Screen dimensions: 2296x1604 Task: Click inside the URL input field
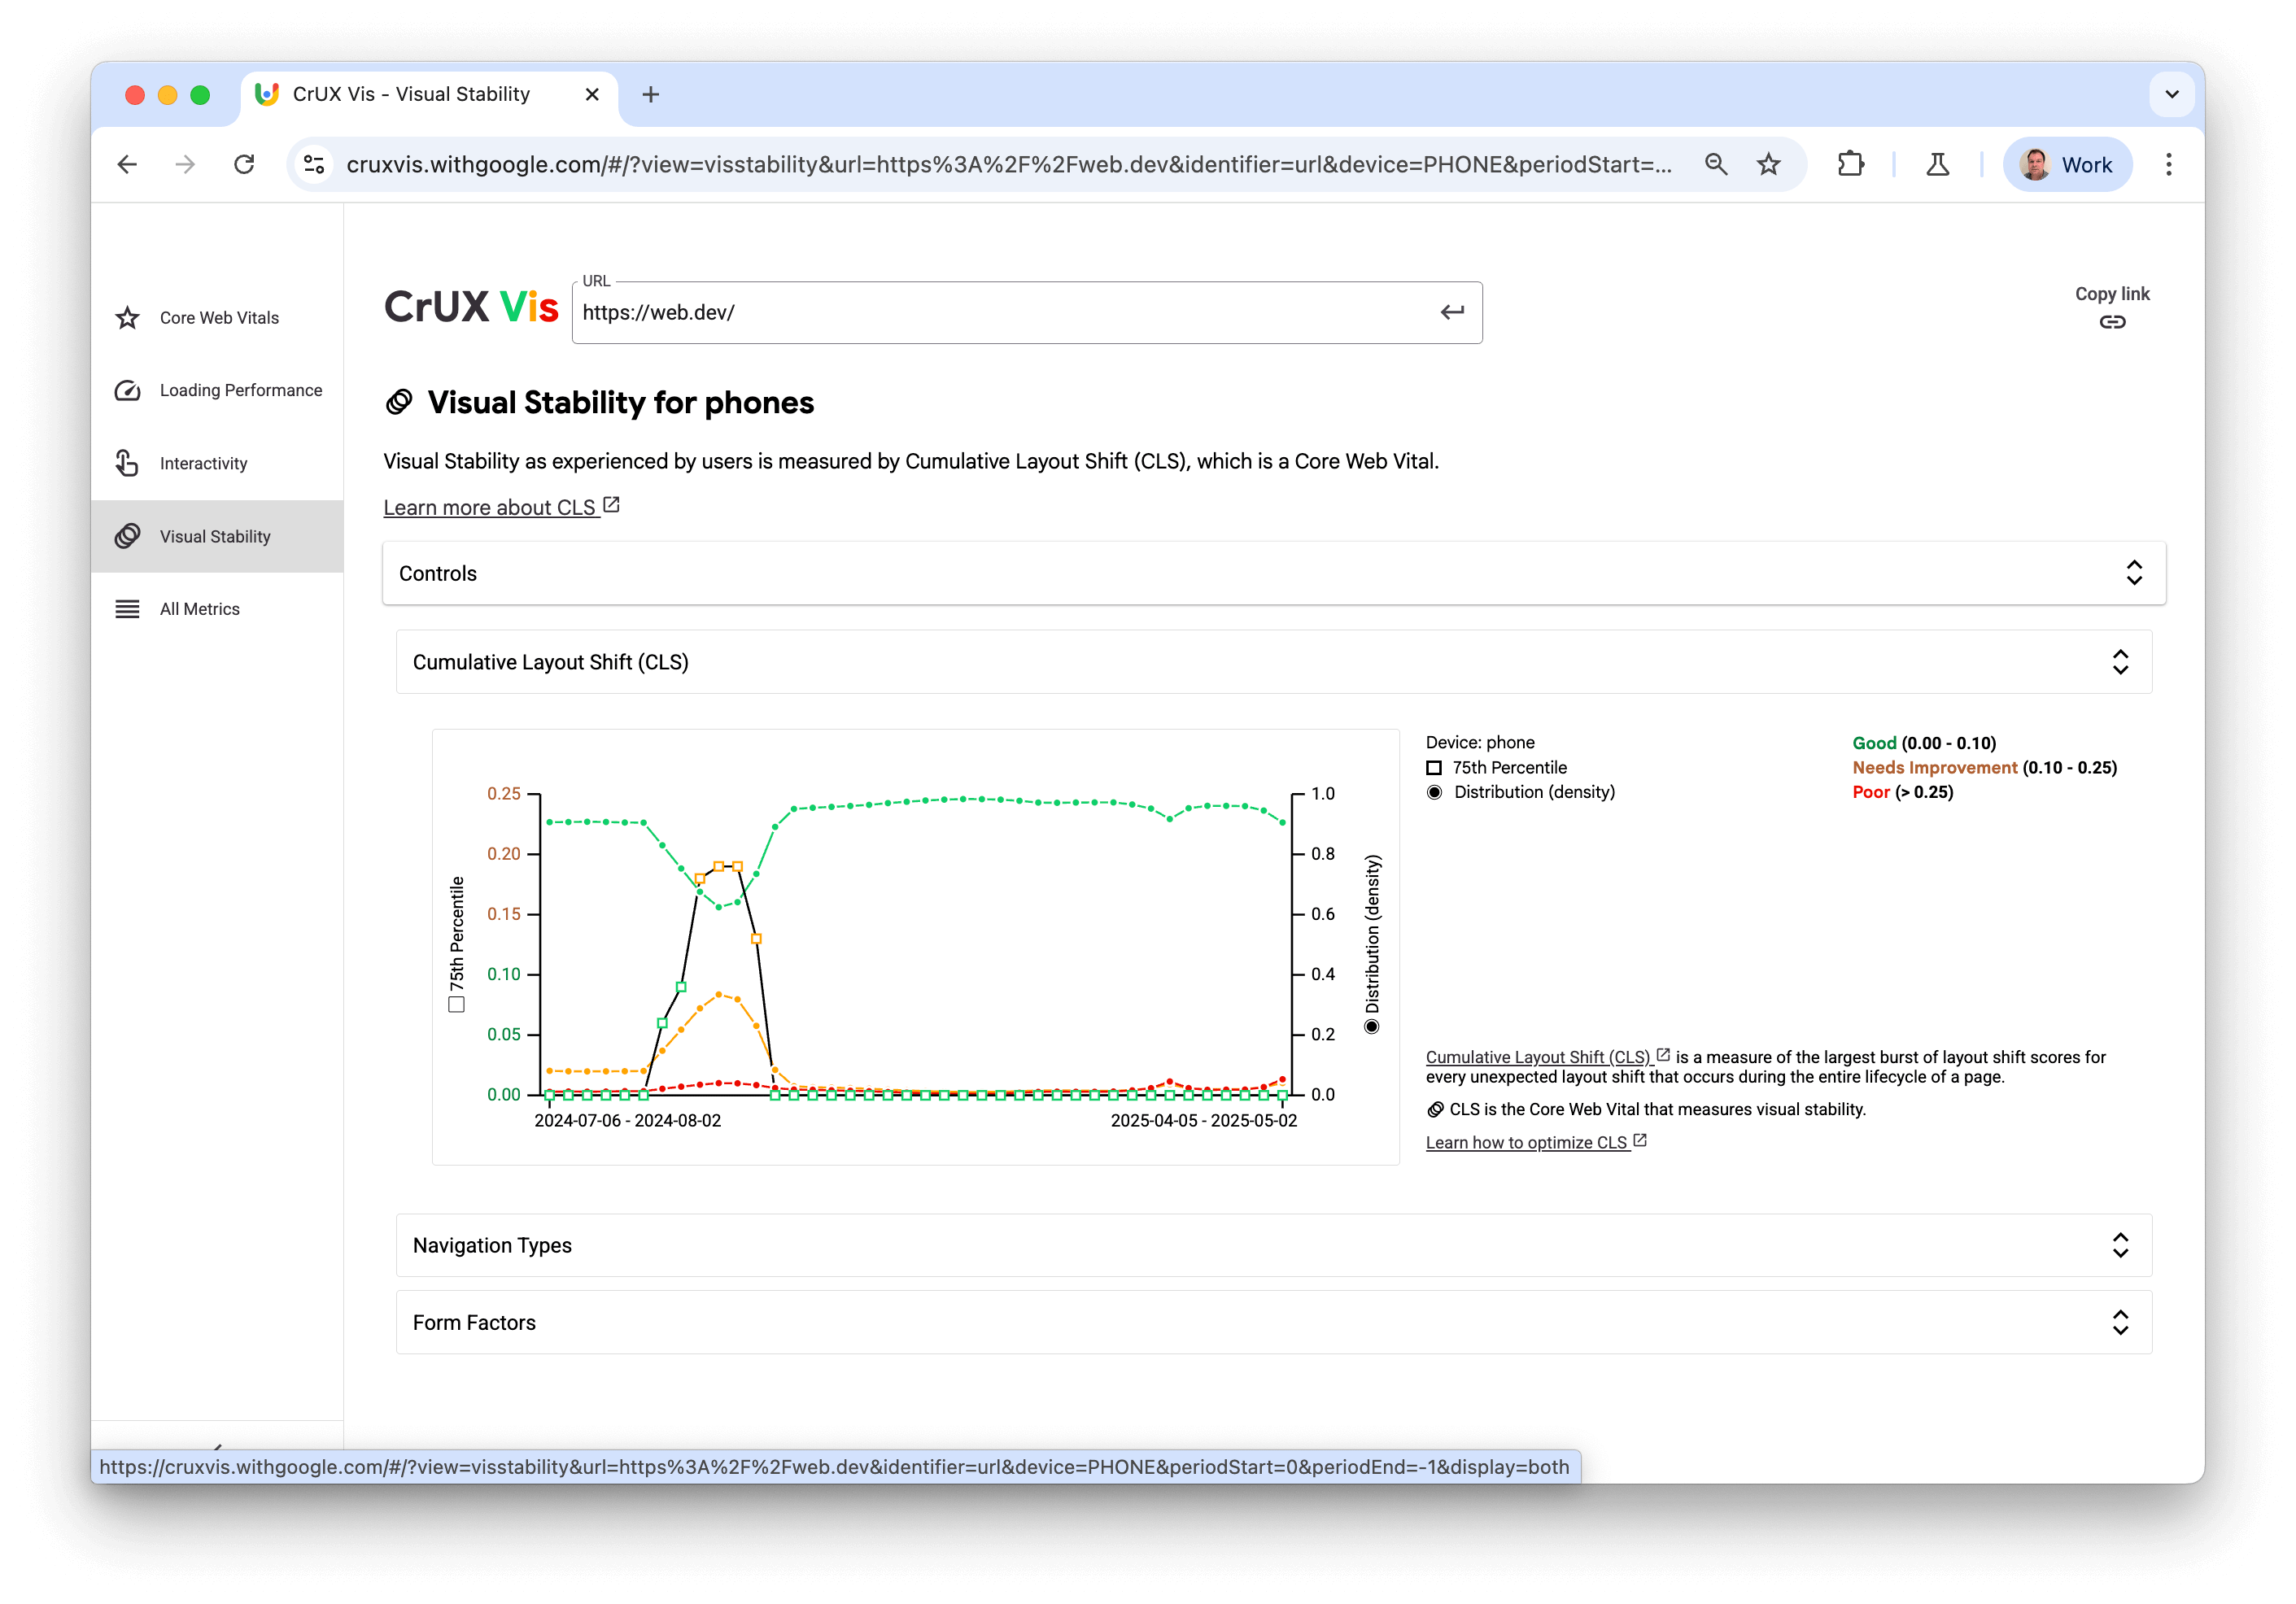(x=1000, y=312)
